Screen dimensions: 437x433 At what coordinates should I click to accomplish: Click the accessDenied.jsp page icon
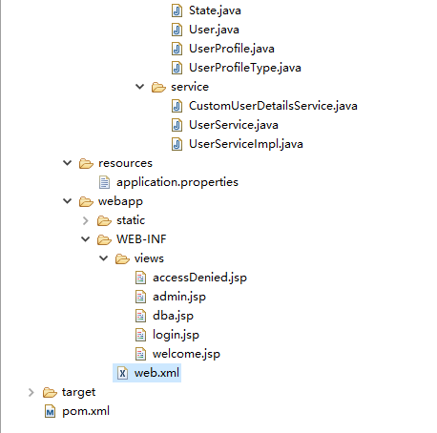pyautogui.click(x=140, y=278)
